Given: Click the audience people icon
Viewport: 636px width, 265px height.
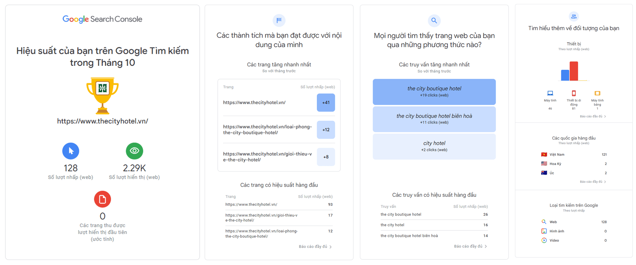Looking at the screenshot, I should click(x=574, y=16).
